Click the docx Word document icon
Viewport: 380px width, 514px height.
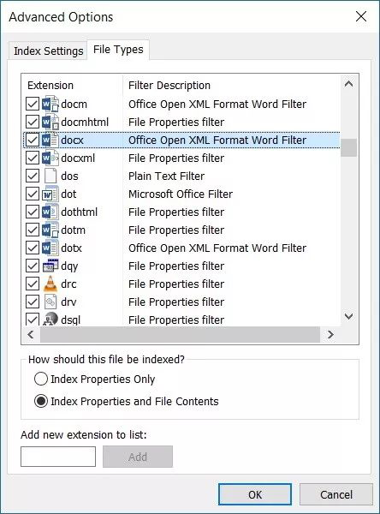pyautogui.click(x=50, y=140)
